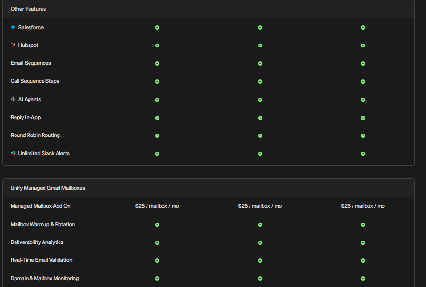Click Salesforce row checkmark in middle plan column
This screenshot has width=426, height=287.
pyautogui.click(x=260, y=27)
